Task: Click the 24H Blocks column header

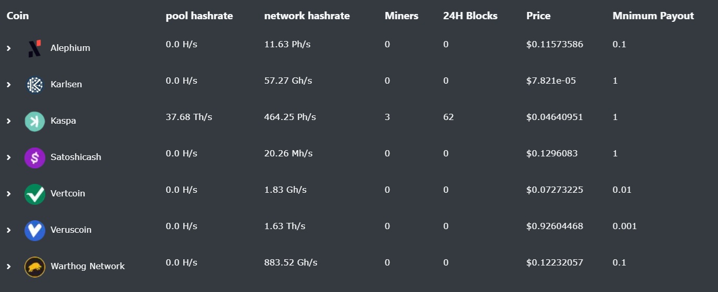Action: tap(470, 16)
